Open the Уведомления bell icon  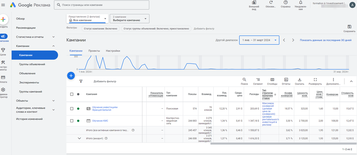click(x=301, y=2)
